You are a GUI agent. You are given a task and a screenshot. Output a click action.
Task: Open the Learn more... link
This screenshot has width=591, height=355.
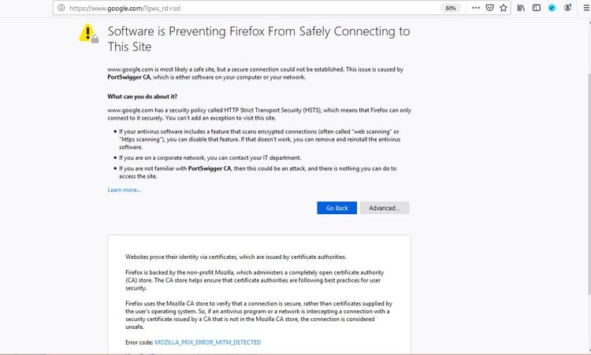(x=125, y=190)
